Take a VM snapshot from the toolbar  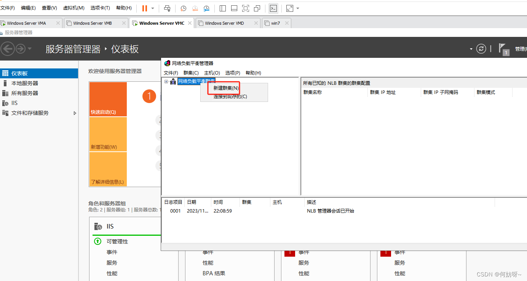point(183,8)
